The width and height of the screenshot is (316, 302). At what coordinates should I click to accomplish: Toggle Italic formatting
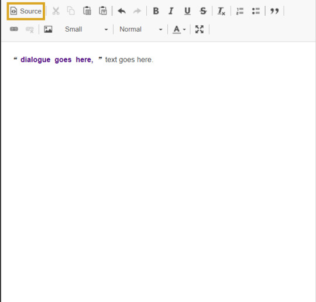click(x=171, y=11)
